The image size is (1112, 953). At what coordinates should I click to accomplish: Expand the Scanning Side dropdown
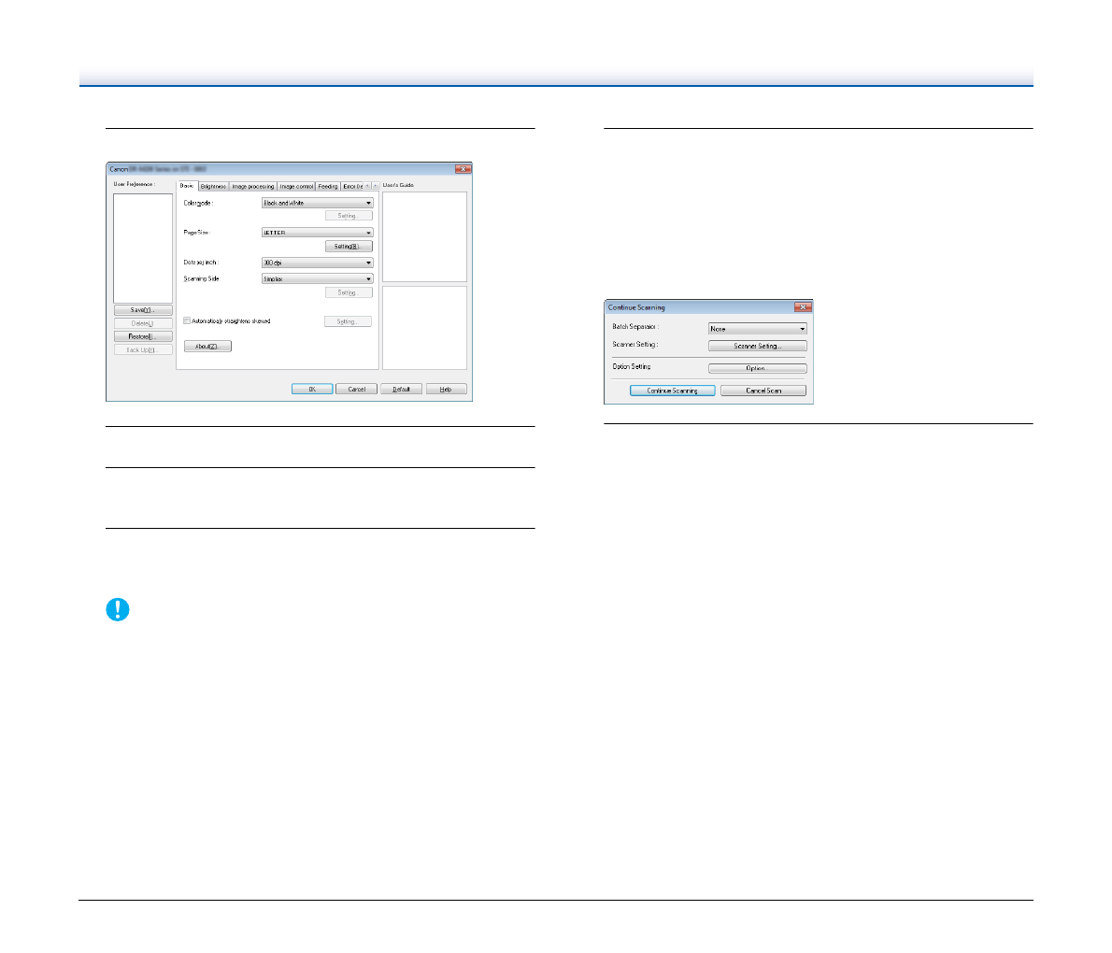click(317, 278)
